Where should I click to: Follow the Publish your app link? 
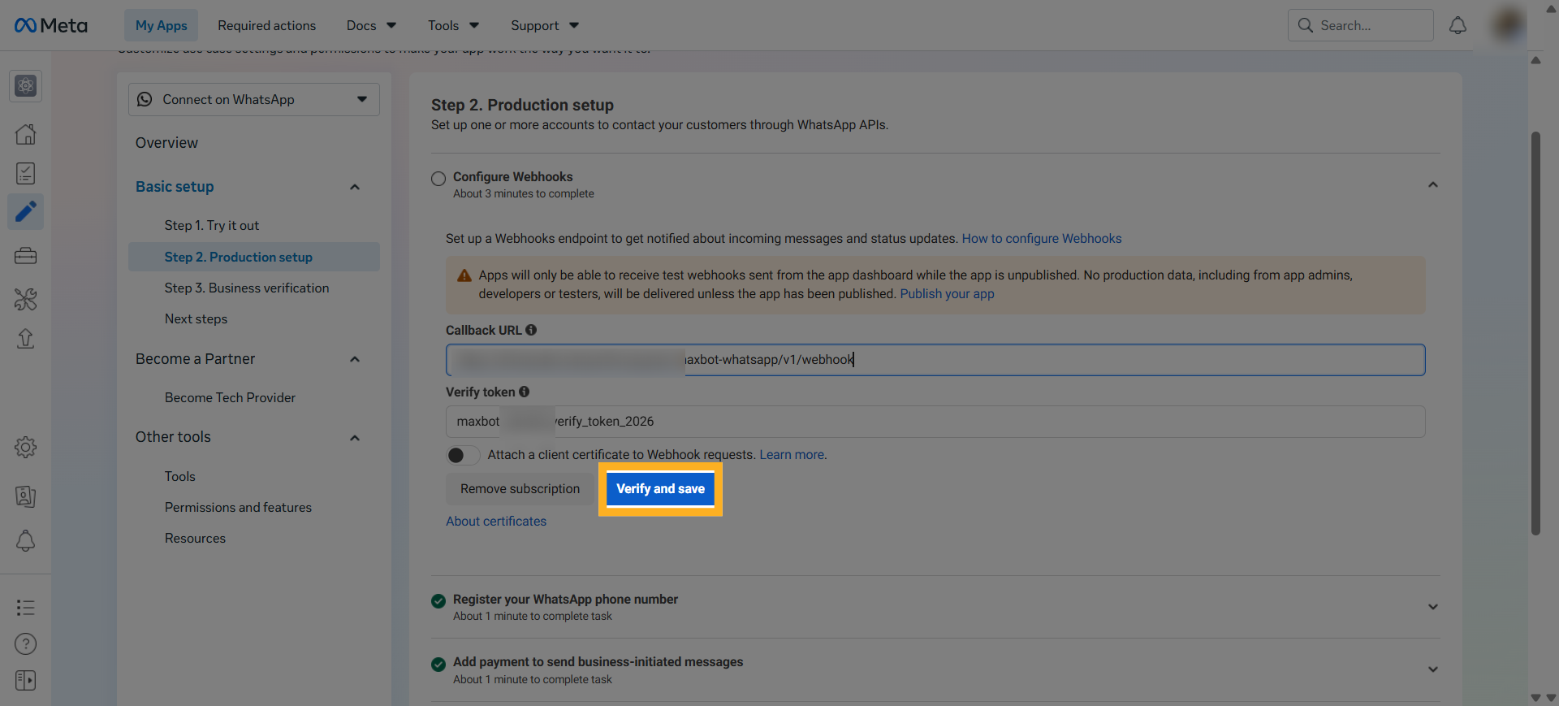point(947,293)
